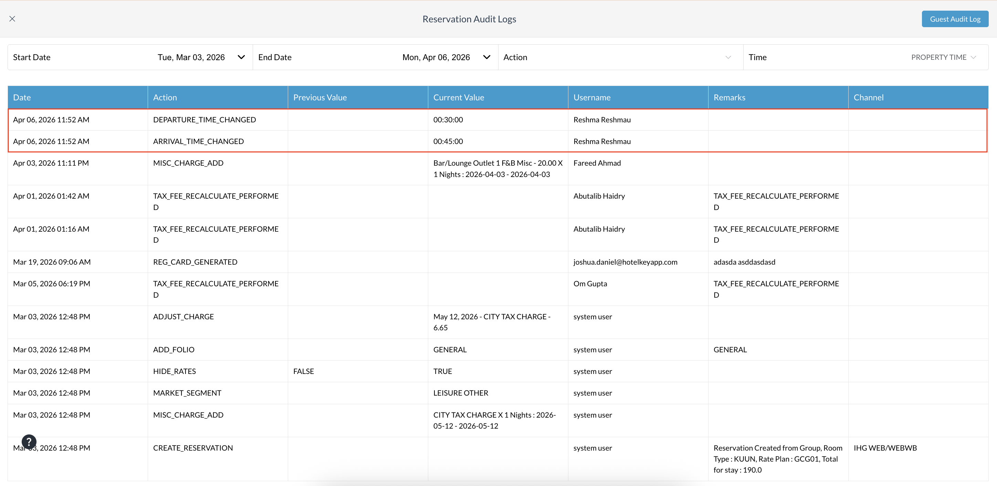Open the PROPERTY TIME dropdown

(944, 57)
